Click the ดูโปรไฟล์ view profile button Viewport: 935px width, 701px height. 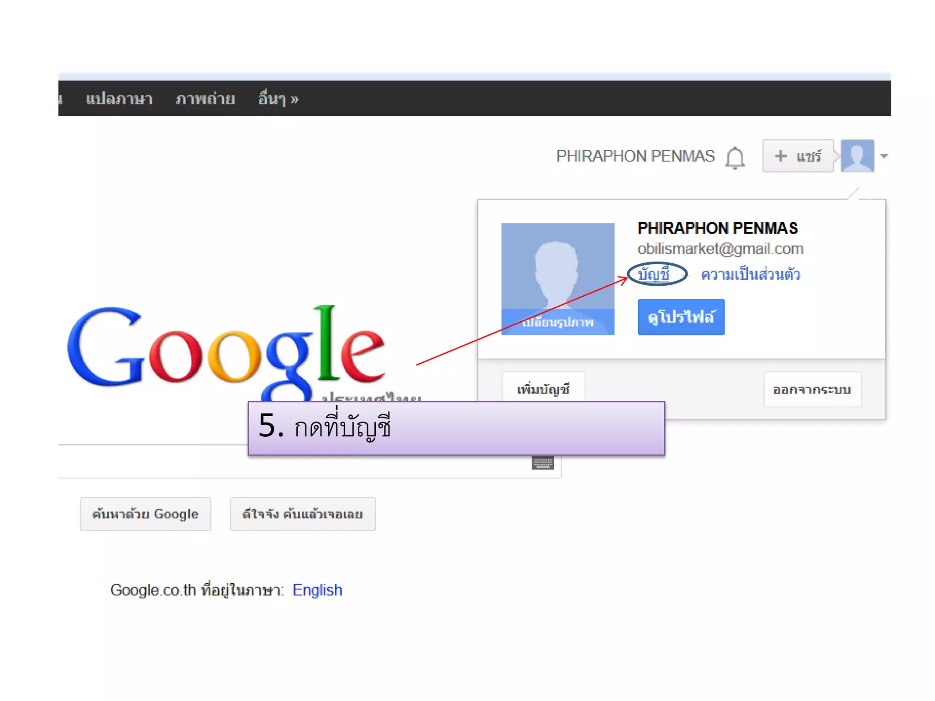[x=681, y=317]
